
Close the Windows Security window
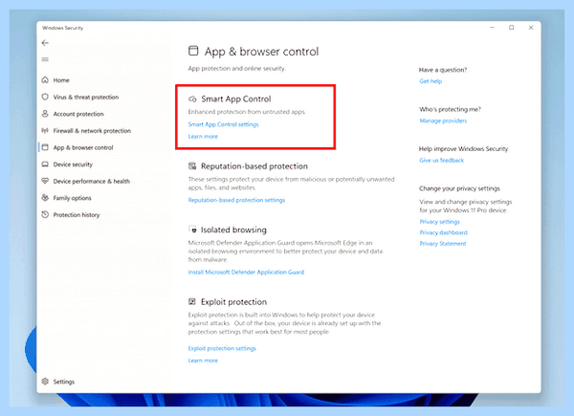point(531,28)
